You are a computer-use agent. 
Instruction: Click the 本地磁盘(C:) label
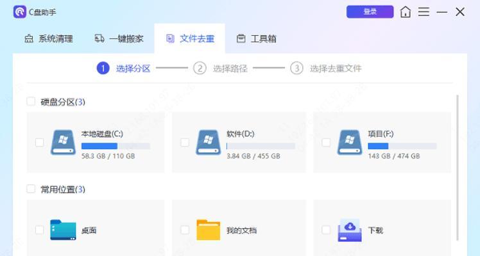102,134
